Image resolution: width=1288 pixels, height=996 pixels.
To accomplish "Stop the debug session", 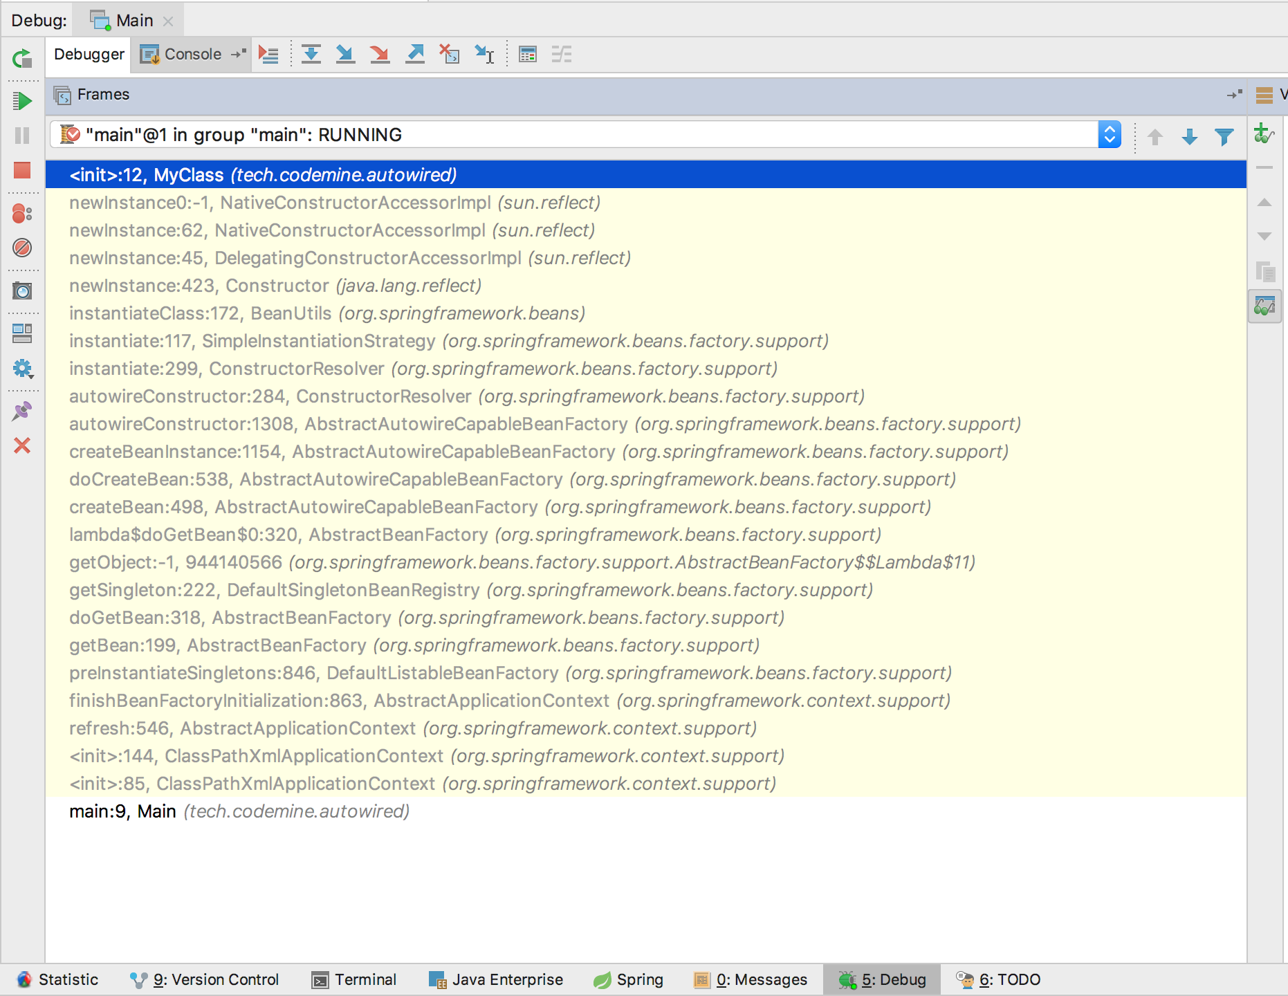I will click(22, 170).
